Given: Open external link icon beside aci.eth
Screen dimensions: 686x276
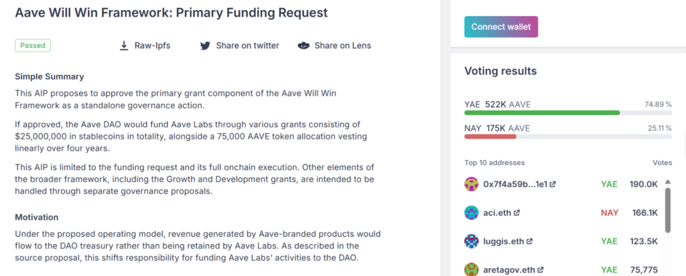Looking at the screenshot, I should pos(517,212).
